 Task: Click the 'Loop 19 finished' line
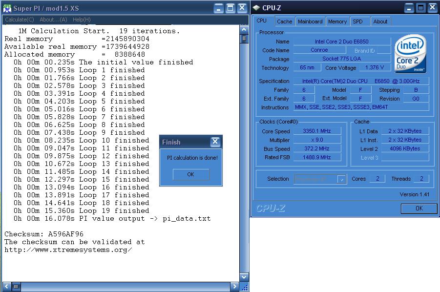coord(82,210)
